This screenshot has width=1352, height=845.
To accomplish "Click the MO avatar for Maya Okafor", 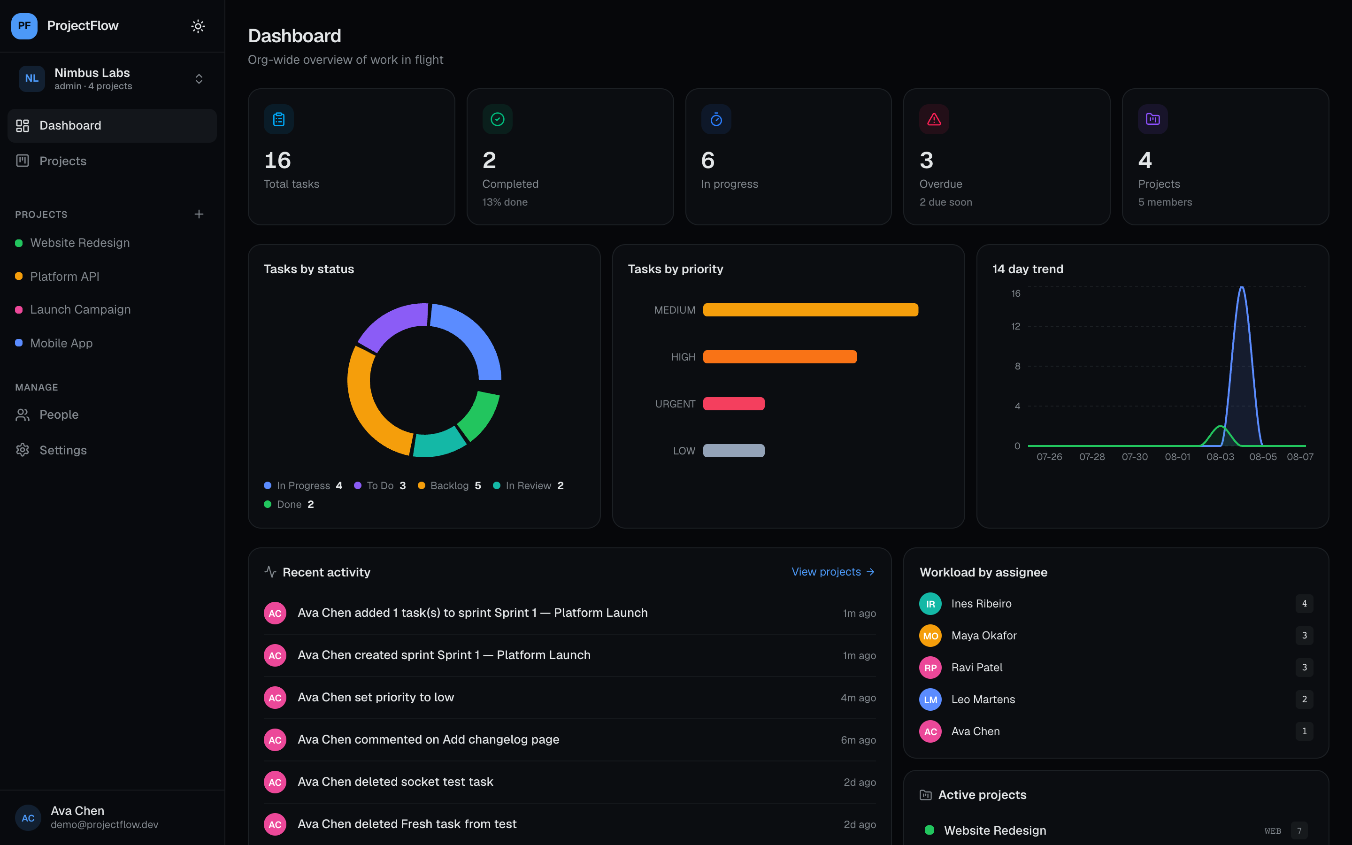I will pyautogui.click(x=930, y=636).
